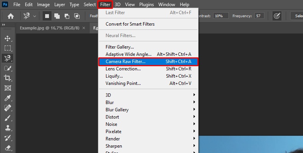Select the Quick Selection tool

pyautogui.click(x=8, y=68)
